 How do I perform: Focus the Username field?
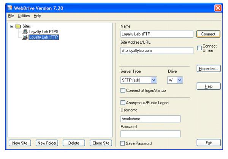click(150, 119)
